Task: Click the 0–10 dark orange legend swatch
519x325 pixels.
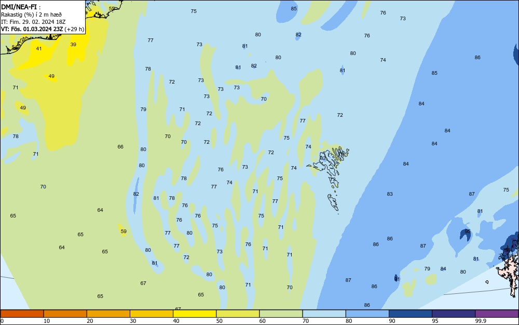Action: pyautogui.click(x=22, y=314)
